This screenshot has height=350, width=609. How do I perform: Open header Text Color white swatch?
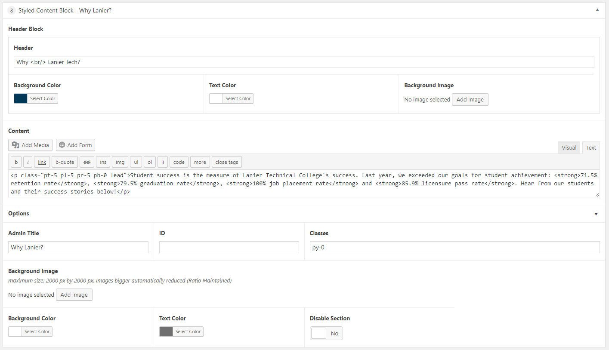216,98
